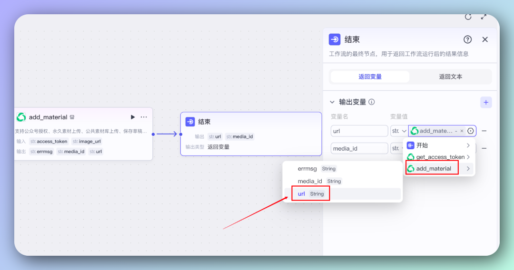Click the add_material node plugin icon
The width and height of the screenshot is (514, 270).
[21, 117]
